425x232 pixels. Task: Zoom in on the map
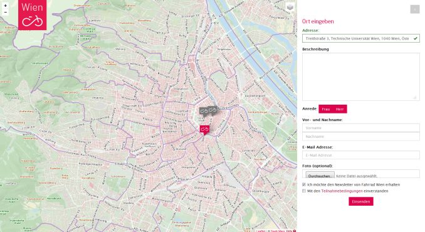5,6
